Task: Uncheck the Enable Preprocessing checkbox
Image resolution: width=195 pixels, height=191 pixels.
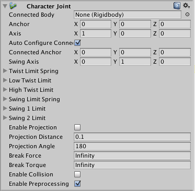Action: tap(77, 184)
